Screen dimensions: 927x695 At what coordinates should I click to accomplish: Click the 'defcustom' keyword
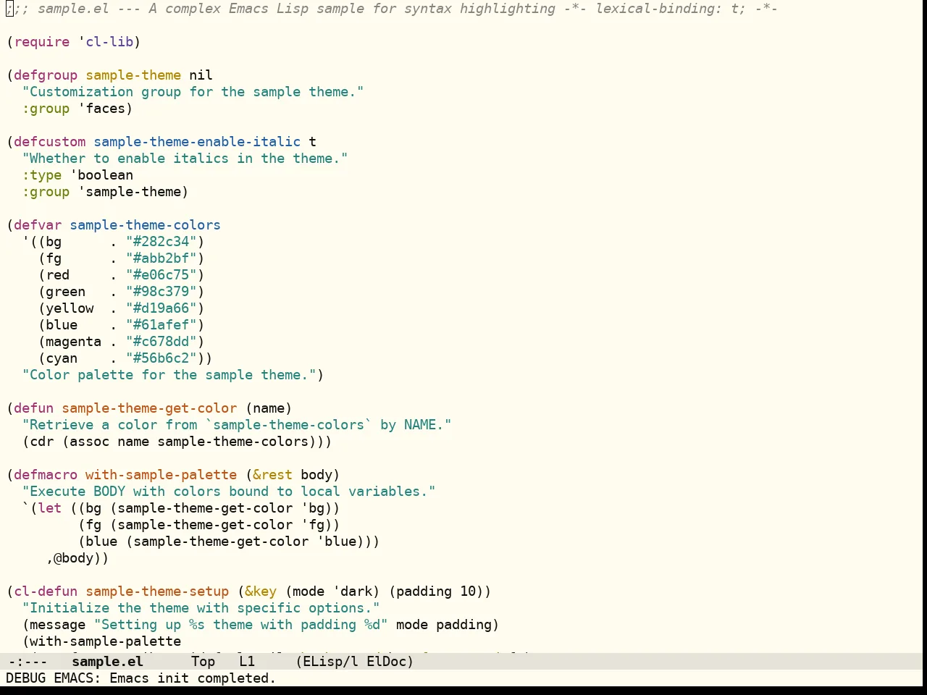pos(50,142)
